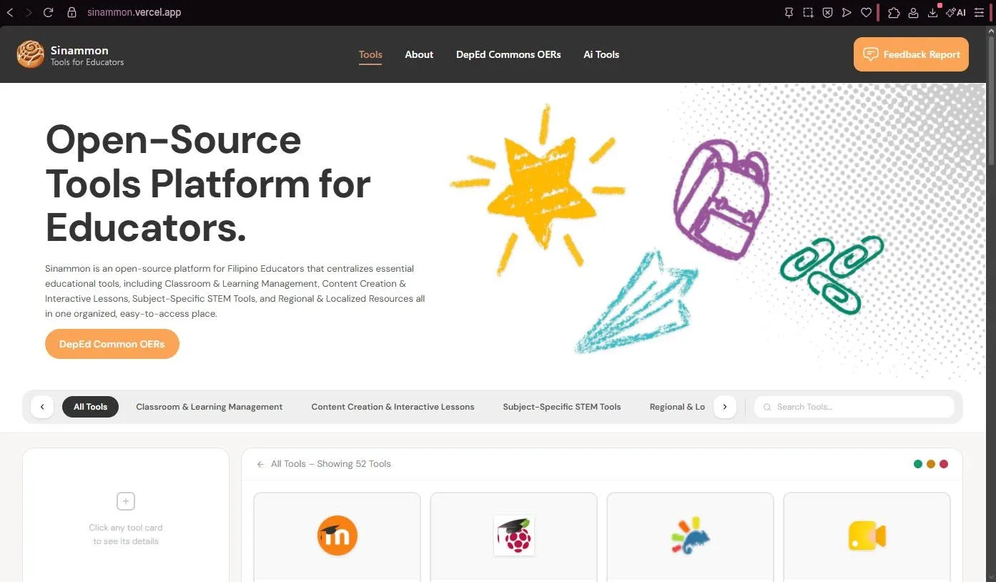The width and height of the screenshot is (996, 582).
Task: Open DepEd Commons OERs in the navbar
Action: pos(508,54)
